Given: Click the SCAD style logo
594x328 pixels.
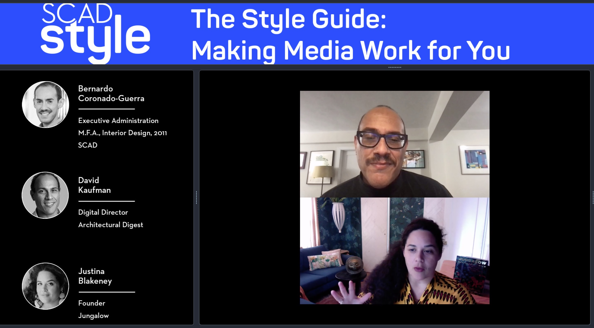Looking at the screenshot, I should click(x=96, y=33).
